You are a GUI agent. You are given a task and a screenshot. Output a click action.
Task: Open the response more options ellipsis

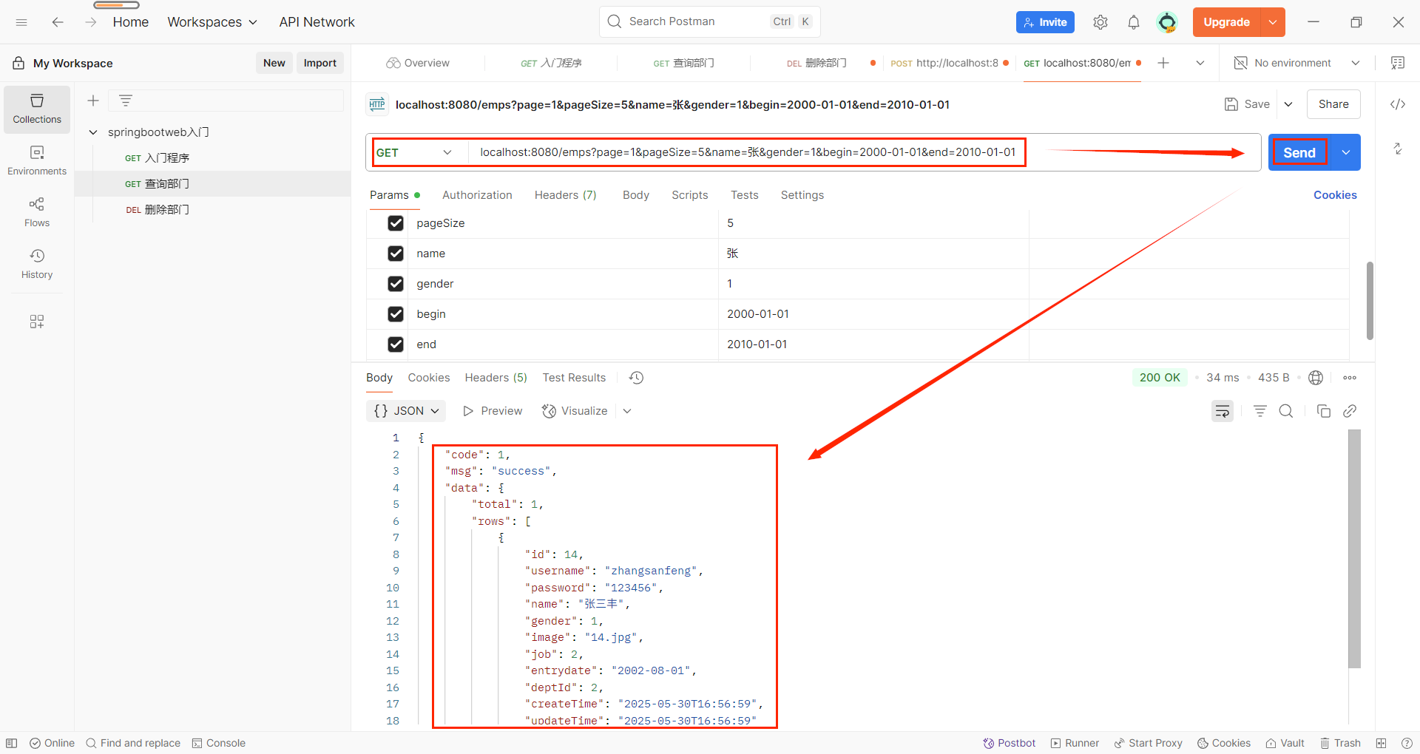click(x=1350, y=378)
